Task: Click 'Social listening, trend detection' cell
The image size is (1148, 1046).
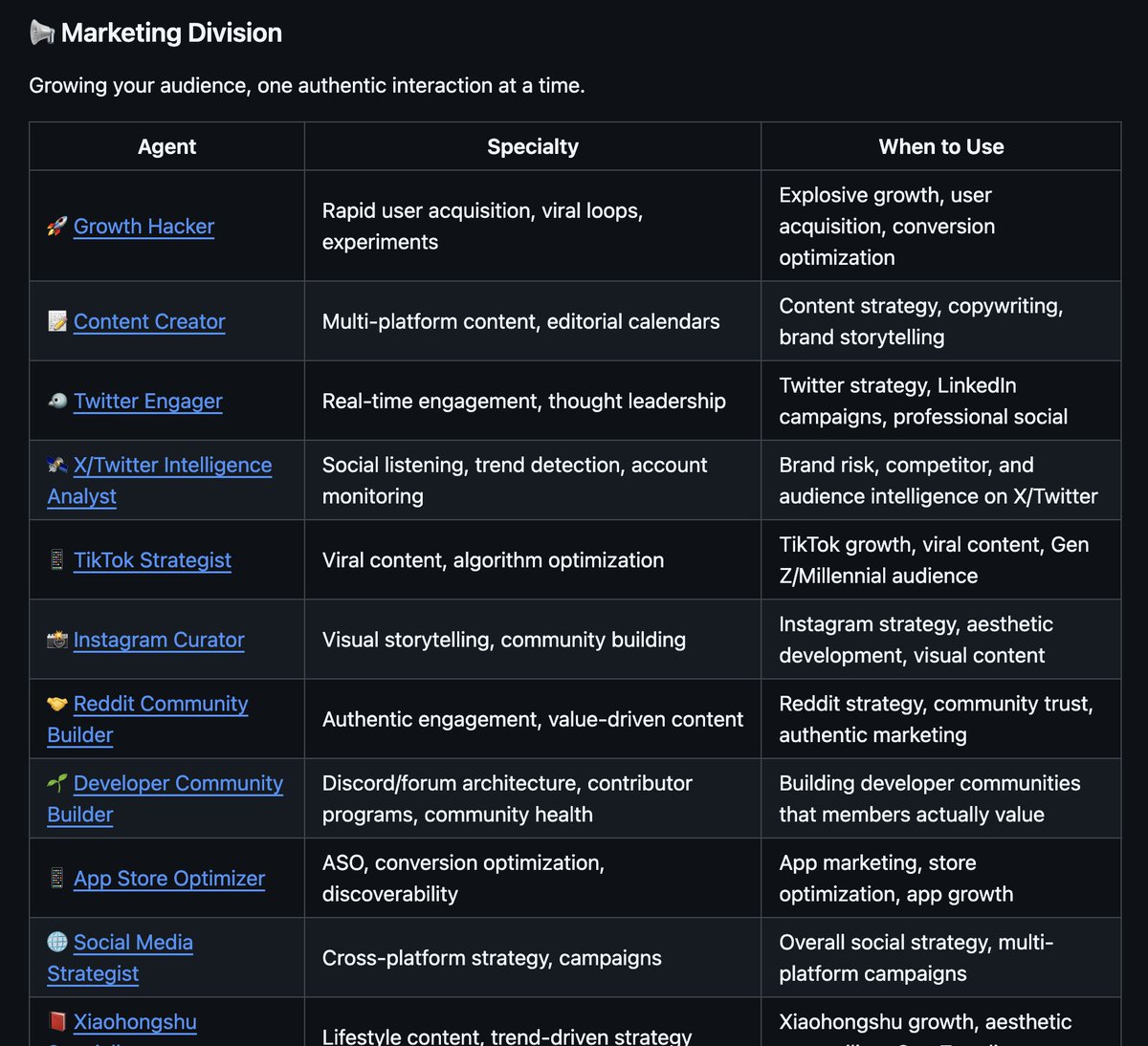Action: coord(533,480)
